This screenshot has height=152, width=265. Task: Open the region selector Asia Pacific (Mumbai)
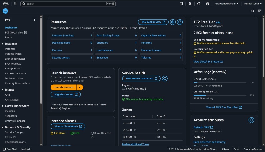(226, 3)
